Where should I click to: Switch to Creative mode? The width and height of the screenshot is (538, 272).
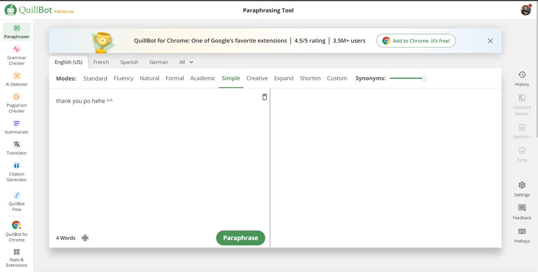tap(257, 78)
